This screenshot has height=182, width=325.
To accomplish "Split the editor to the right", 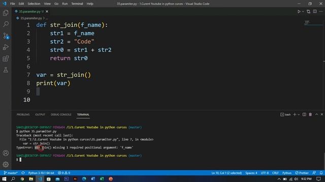I will pyautogui.click(x=315, y=12).
